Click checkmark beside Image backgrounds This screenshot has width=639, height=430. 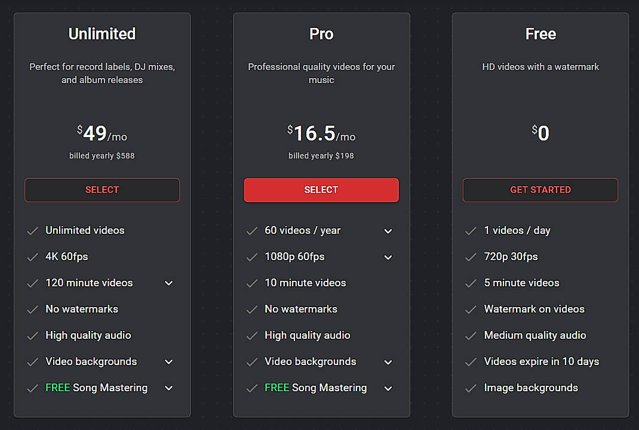(471, 388)
